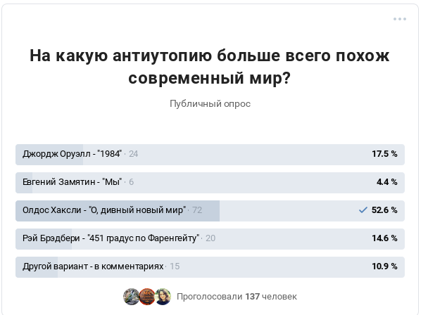Select Другой вариант - в комментариях option

(x=210, y=266)
